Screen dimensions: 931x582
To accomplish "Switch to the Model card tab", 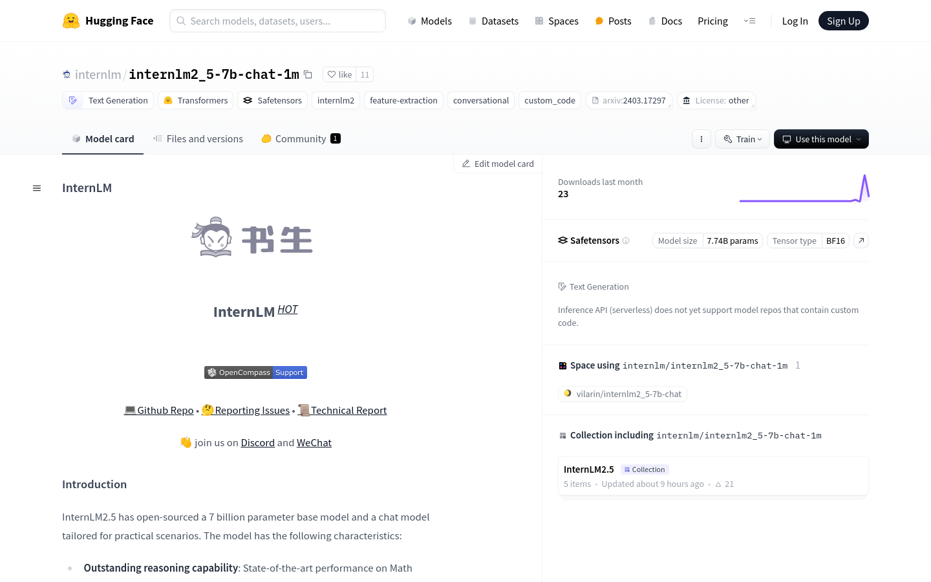I will pos(103,138).
